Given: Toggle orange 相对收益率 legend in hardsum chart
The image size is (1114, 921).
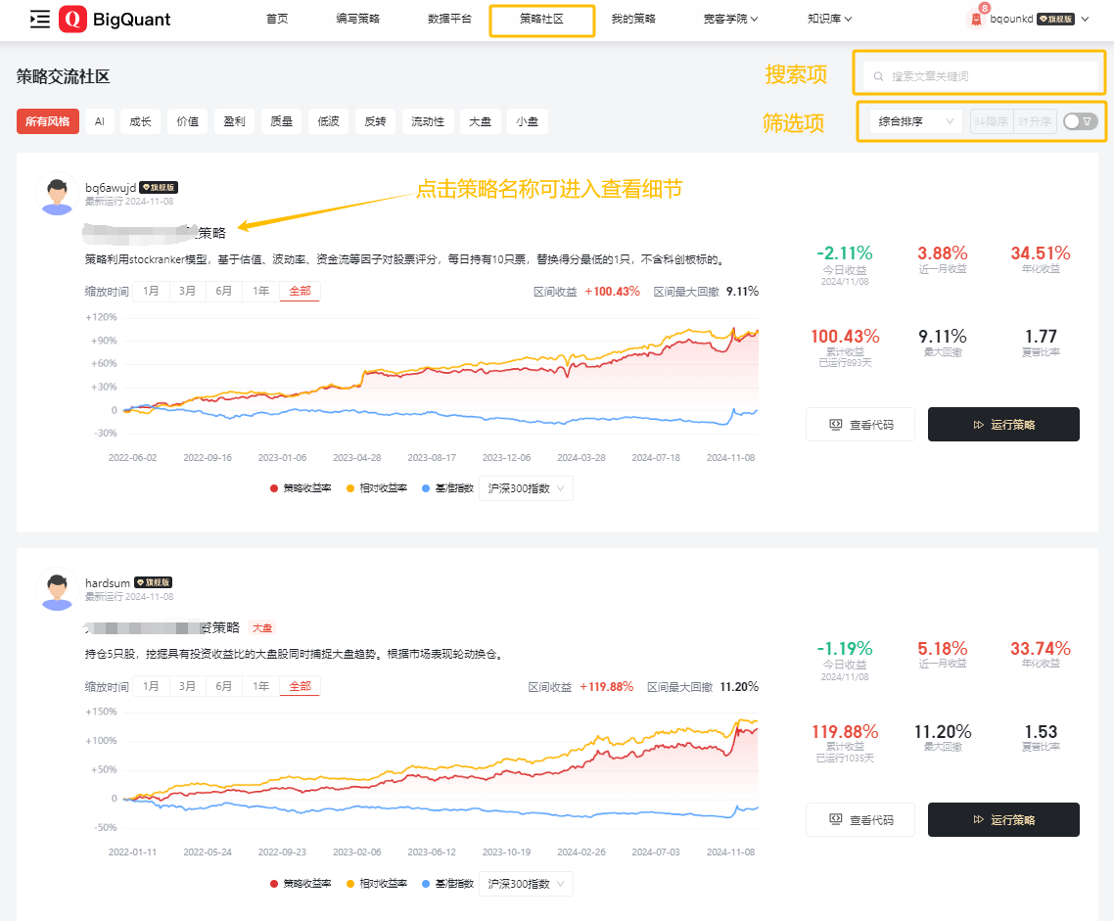Looking at the screenshot, I should 377,884.
